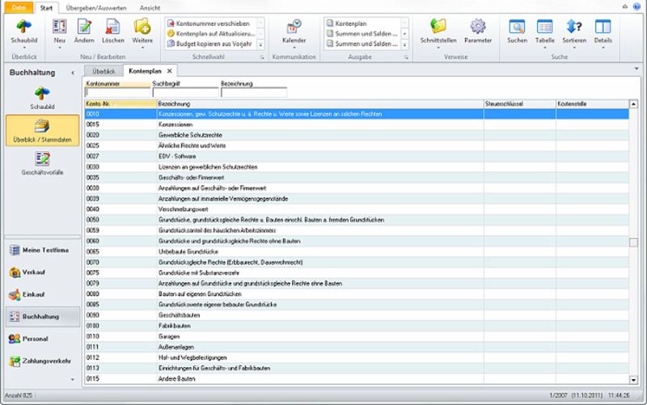Open the Parameter gear icon
Screen dimensions: 647x405
point(478,28)
